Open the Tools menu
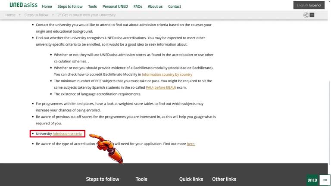The image size is (331, 186). click(93, 6)
